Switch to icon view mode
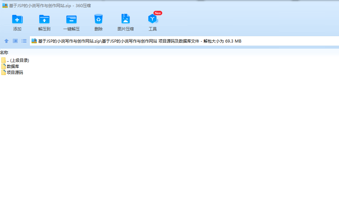The image size is (339, 197). (15, 41)
